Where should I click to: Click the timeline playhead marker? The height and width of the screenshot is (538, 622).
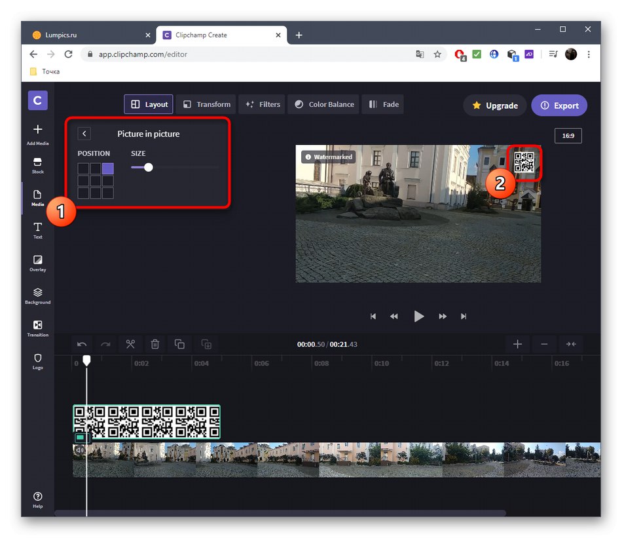86,360
